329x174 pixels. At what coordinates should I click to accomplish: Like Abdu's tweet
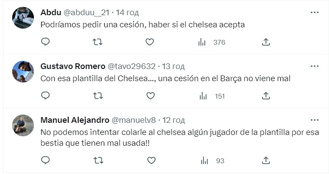click(x=150, y=42)
